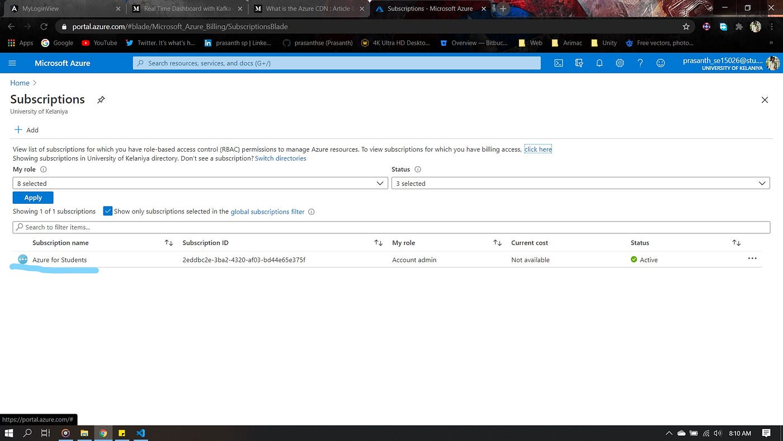783x441 pixels.
Task: Open the notifications bell in Azure header
Action: pos(599,63)
